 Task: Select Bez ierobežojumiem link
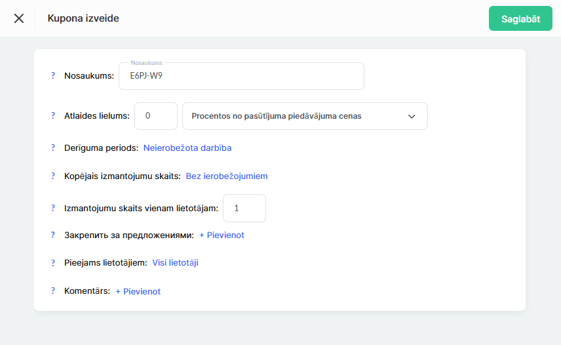[227, 176]
